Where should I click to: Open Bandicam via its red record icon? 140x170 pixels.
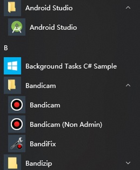coord(17,105)
